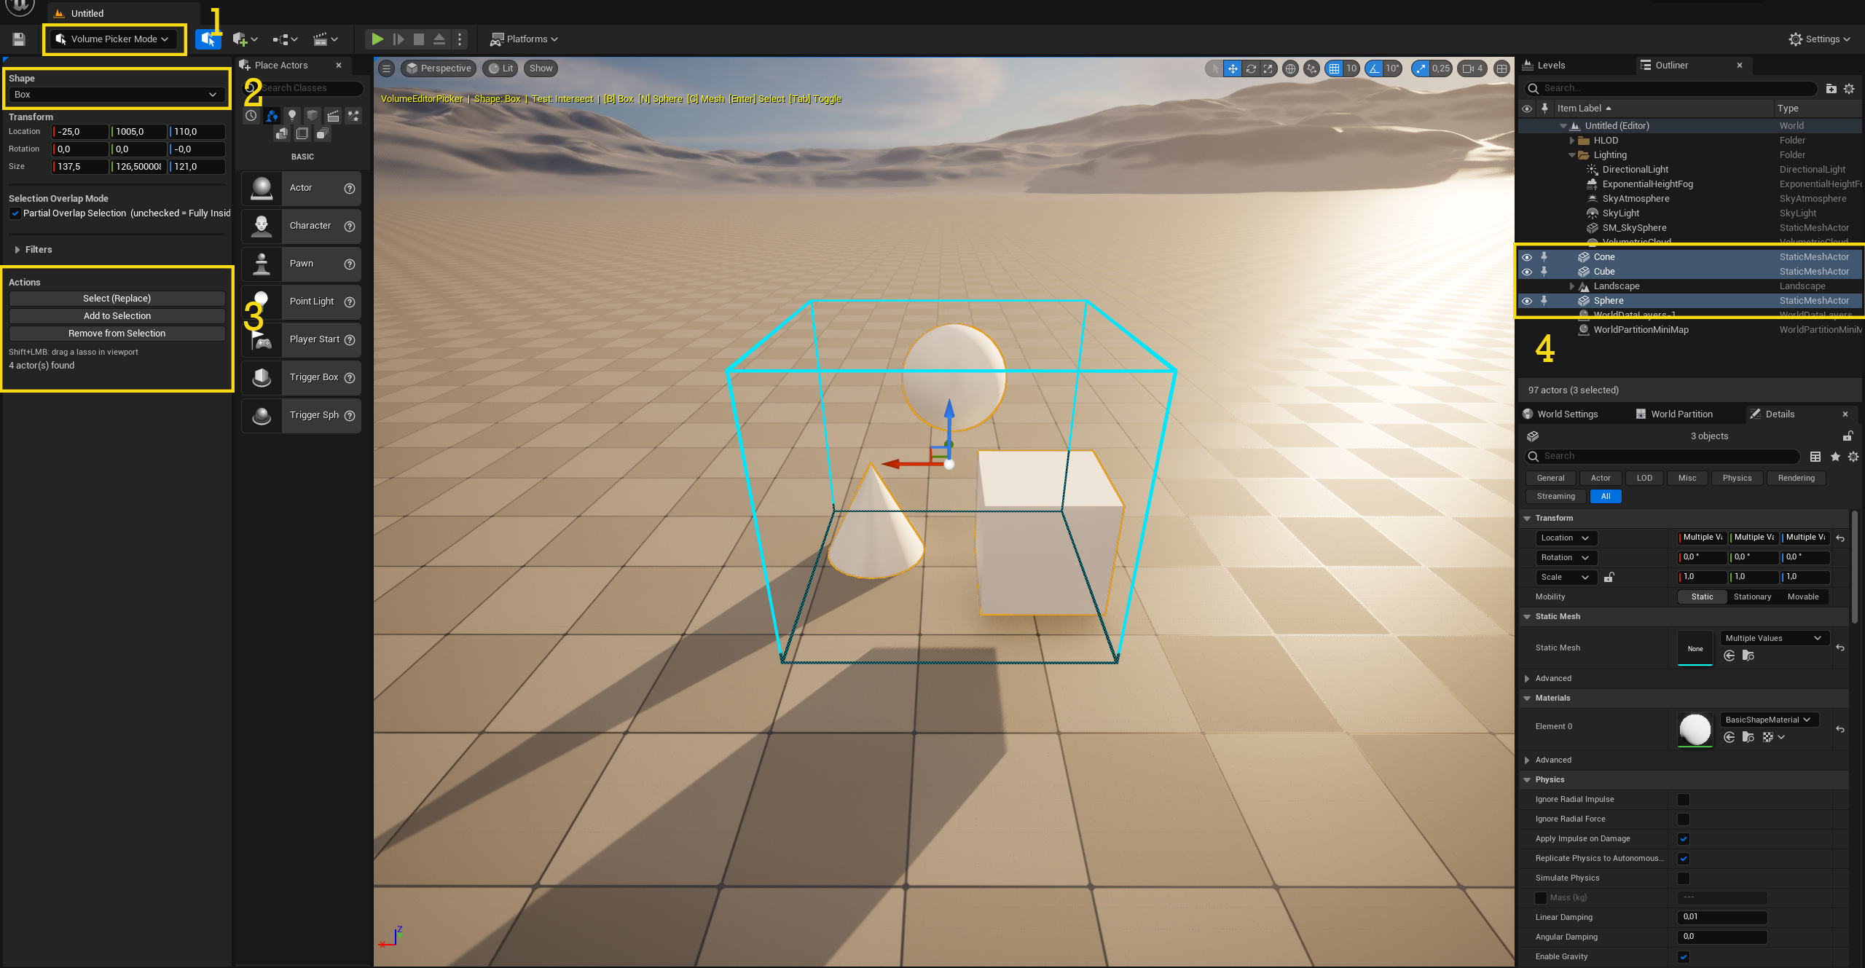
Task: Click the Outliner settings gear icon
Action: click(1849, 89)
